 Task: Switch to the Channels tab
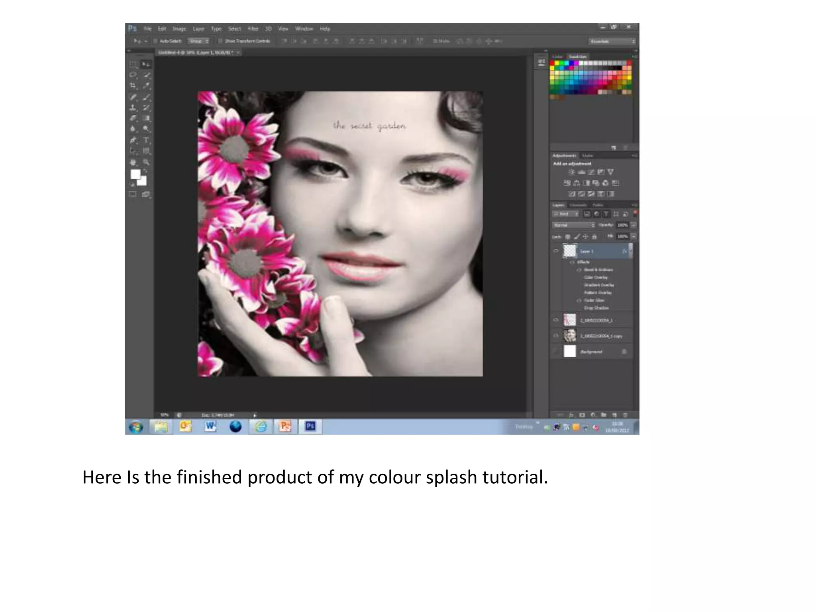578,205
